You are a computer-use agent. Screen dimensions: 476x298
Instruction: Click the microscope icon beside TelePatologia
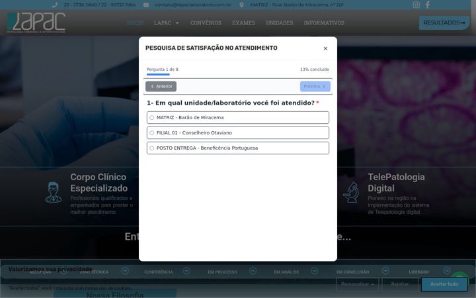(351, 192)
